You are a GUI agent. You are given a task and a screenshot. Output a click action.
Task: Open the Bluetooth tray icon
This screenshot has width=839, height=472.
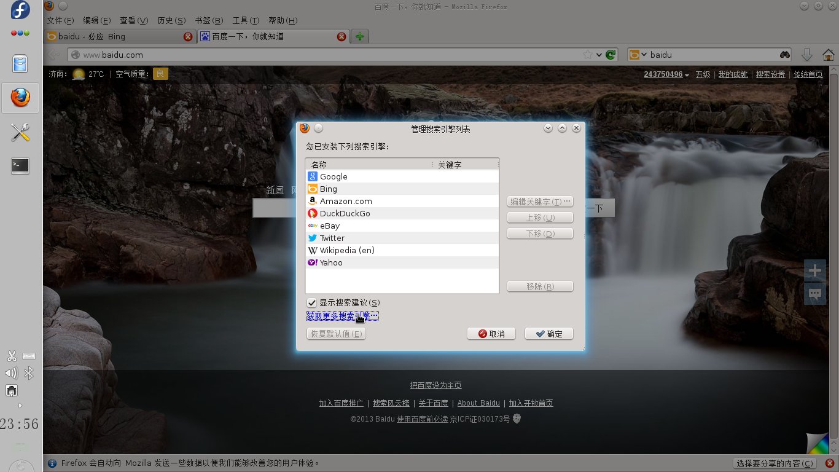(29, 373)
